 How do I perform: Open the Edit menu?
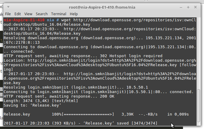point(17,14)
